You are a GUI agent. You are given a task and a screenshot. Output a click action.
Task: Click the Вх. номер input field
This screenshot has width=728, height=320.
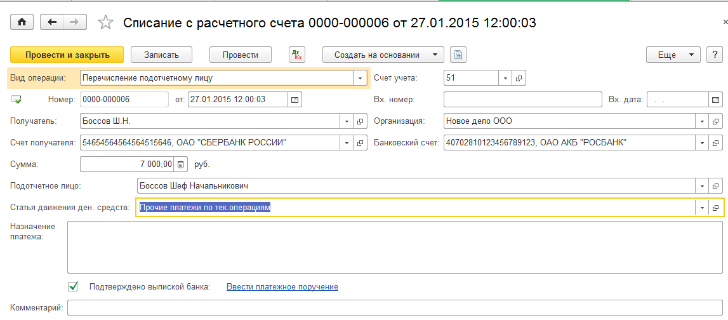click(522, 100)
